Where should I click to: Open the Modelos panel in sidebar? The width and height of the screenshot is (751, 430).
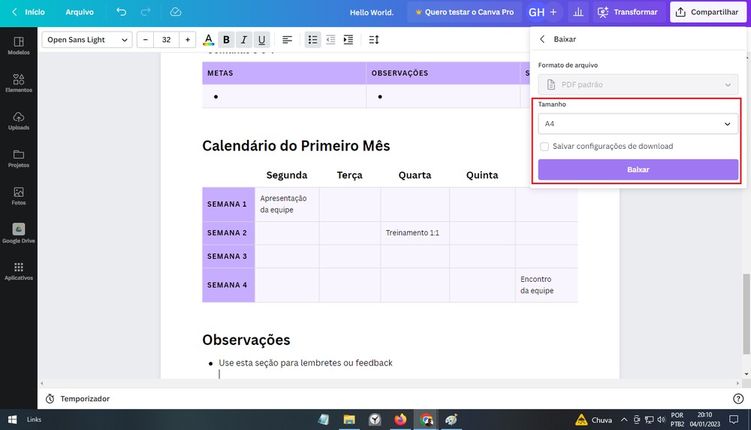[19, 46]
